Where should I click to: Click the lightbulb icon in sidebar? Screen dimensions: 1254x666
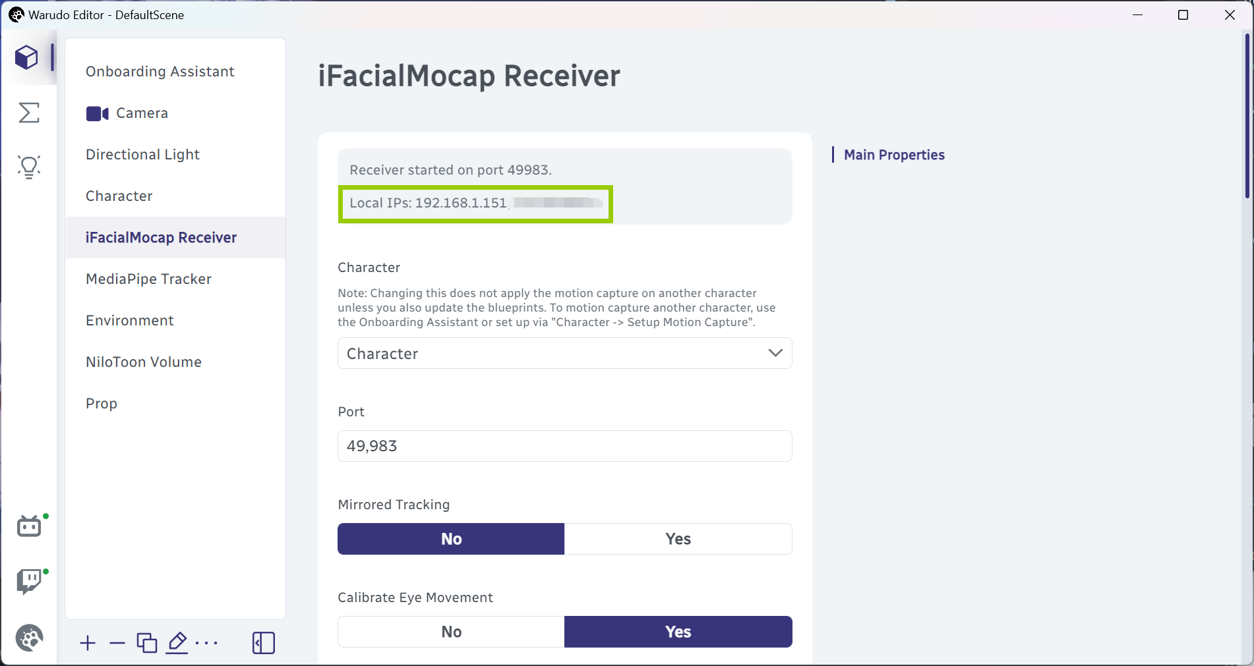(29, 167)
